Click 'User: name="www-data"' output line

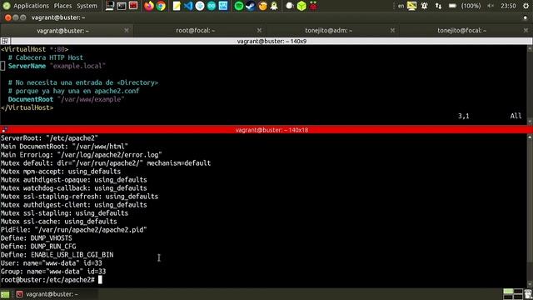point(52,263)
